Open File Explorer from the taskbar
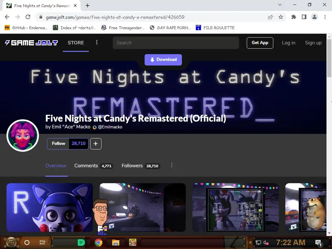Image resolution: width=332 pixels, height=249 pixels. (116, 243)
